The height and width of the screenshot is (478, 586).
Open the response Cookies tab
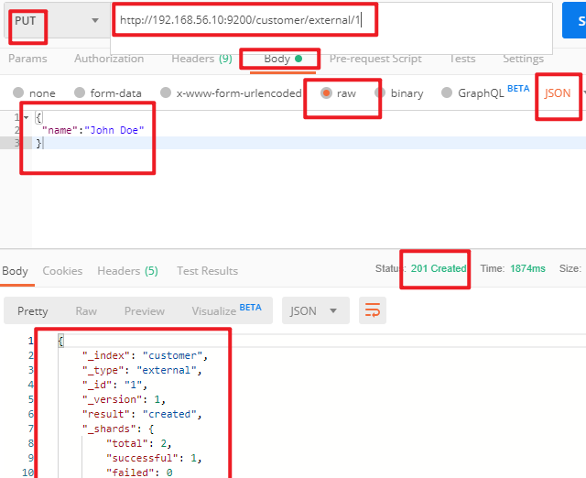(62, 271)
